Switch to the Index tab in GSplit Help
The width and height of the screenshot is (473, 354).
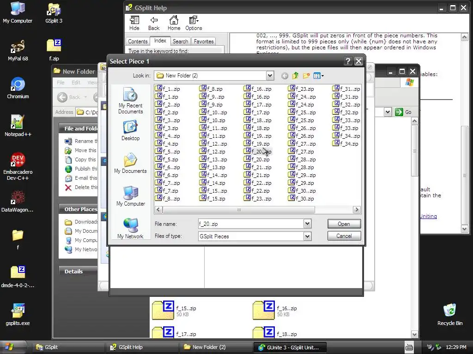point(160,41)
